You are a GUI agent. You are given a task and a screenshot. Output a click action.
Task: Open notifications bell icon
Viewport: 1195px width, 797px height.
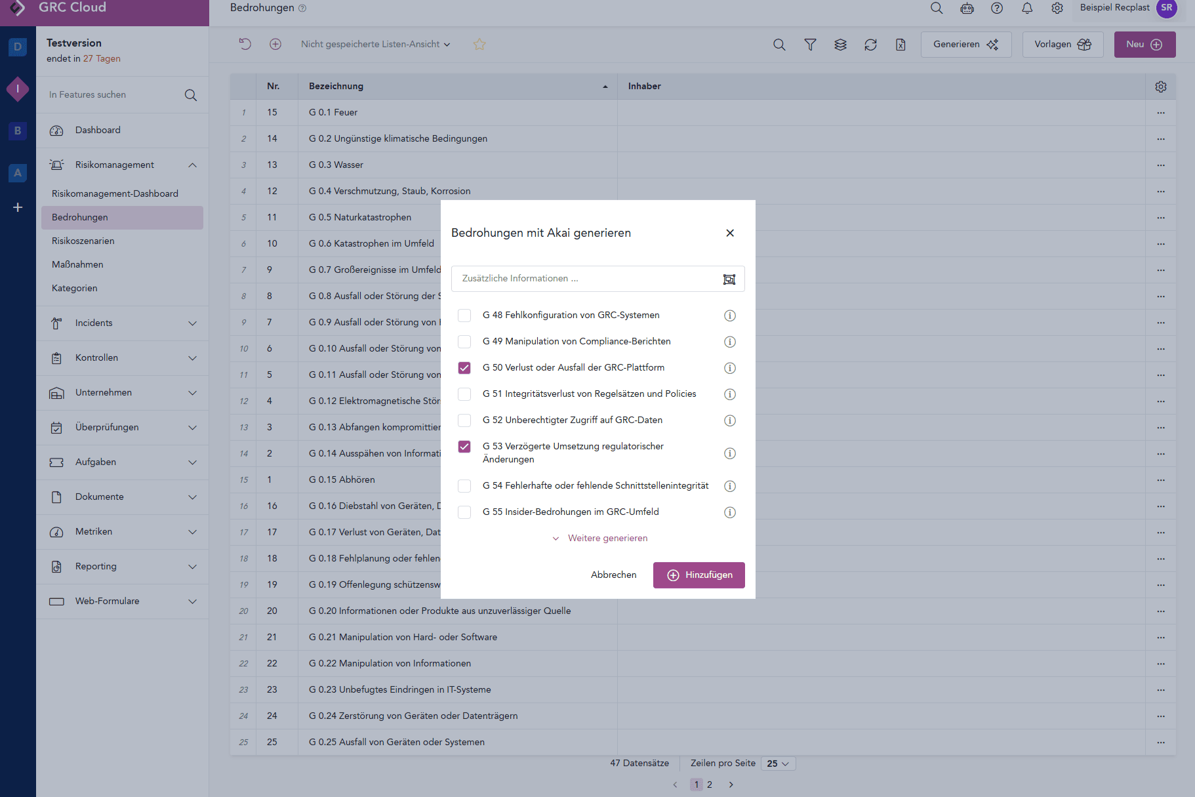(1027, 8)
